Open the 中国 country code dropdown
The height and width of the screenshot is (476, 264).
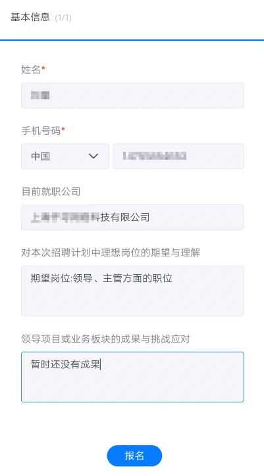(65, 156)
